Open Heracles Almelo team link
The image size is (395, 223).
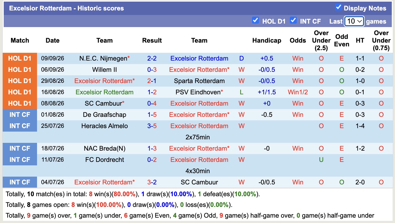click(104, 126)
